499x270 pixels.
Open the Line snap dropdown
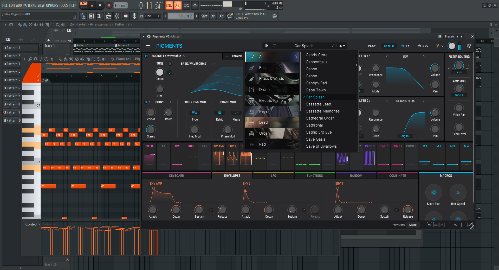[153, 16]
